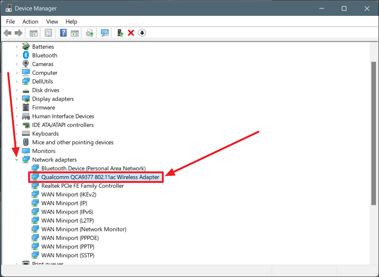Screen dimensions: 379x277
Task: Click the Properties toolbar icon
Action: point(48,33)
